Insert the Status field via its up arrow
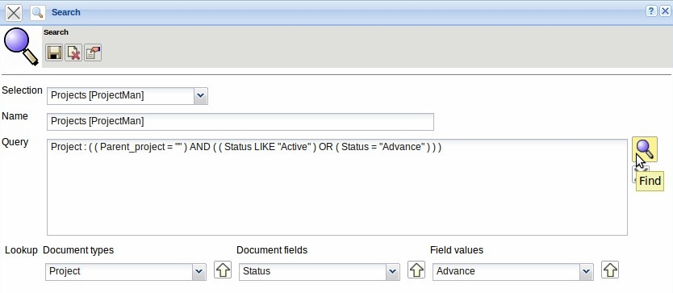This screenshot has width=673, height=293. (x=416, y=270)
